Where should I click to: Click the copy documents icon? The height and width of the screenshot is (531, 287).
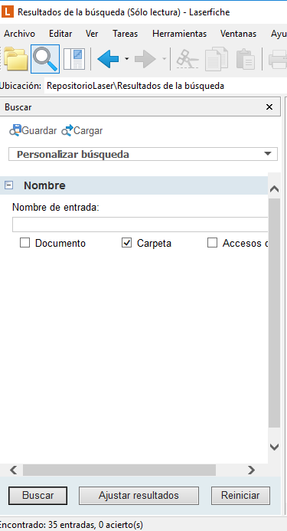(x=217, y=59)
